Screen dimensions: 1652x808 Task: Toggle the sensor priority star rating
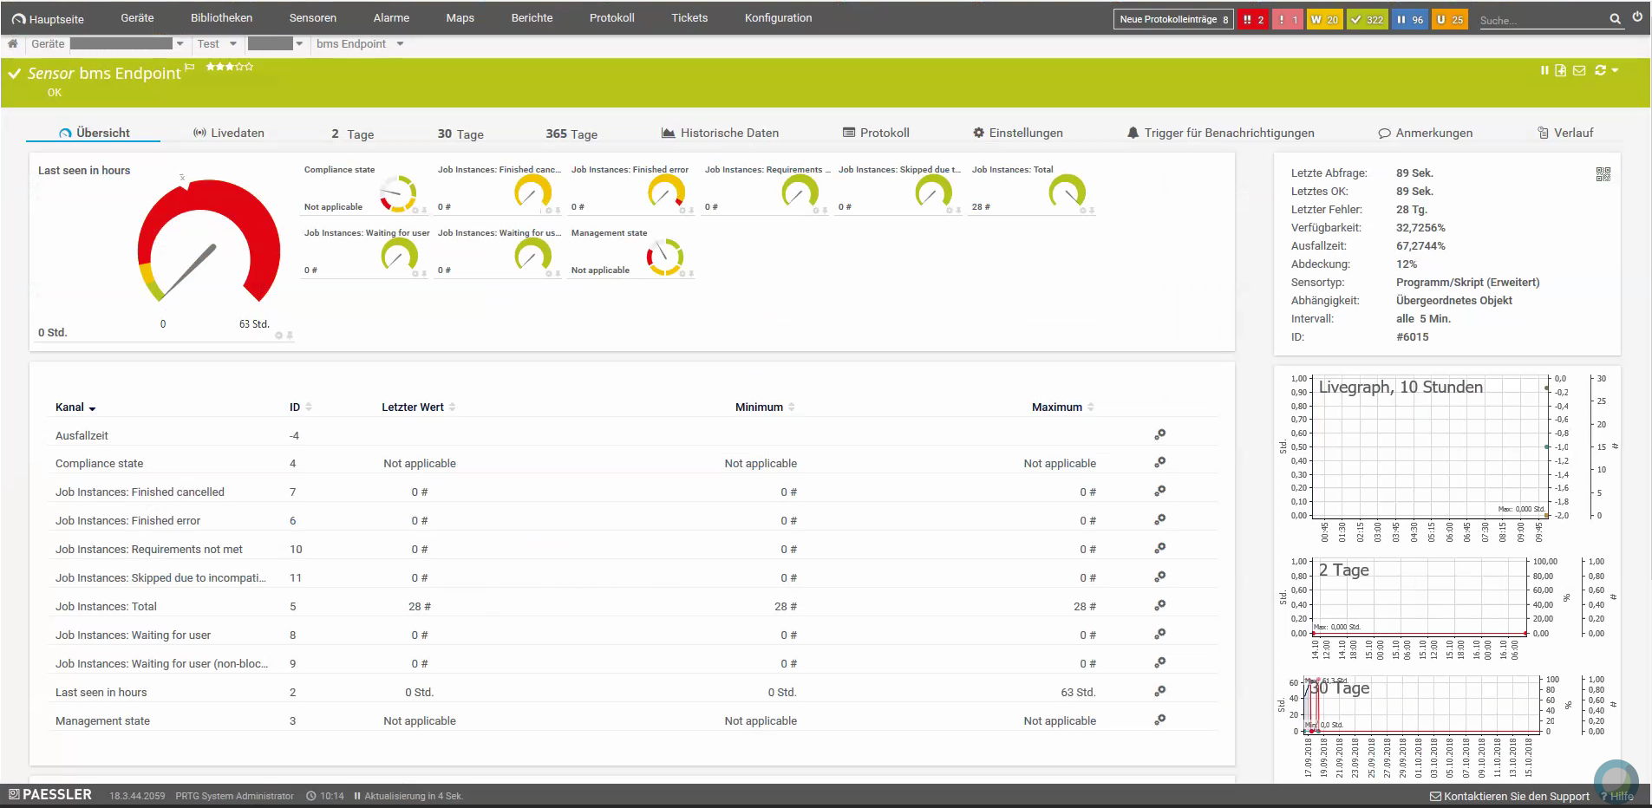click(x=230, y=67)
